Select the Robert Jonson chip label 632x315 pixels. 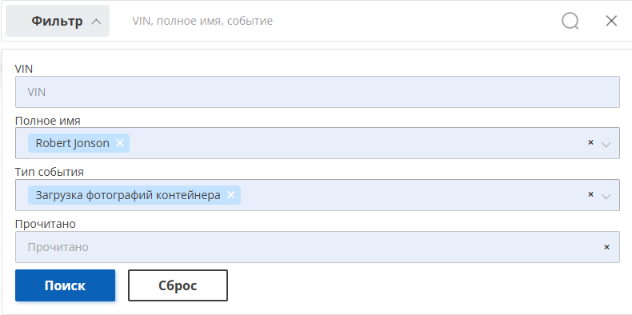tap(72, 143)
